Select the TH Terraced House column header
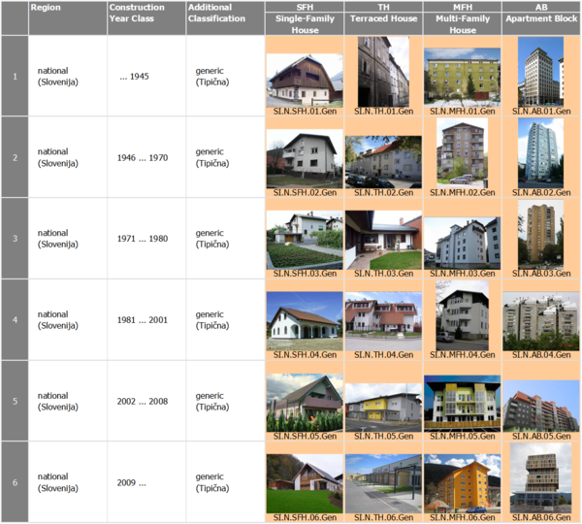 pyautogui.click(x=383, y=18)
